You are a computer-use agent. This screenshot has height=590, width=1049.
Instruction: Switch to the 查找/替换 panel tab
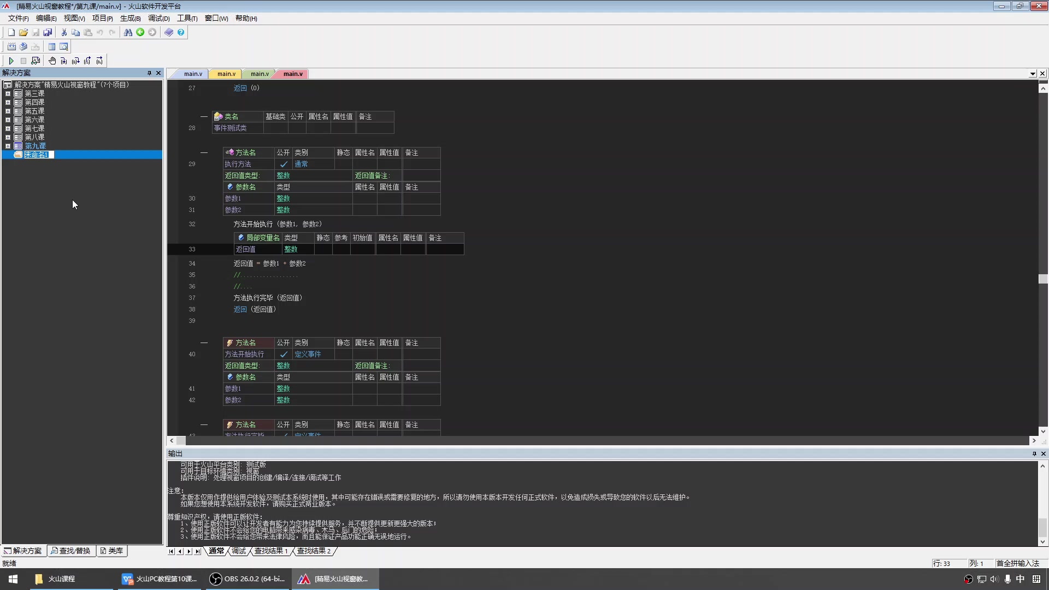click(71, 551)
